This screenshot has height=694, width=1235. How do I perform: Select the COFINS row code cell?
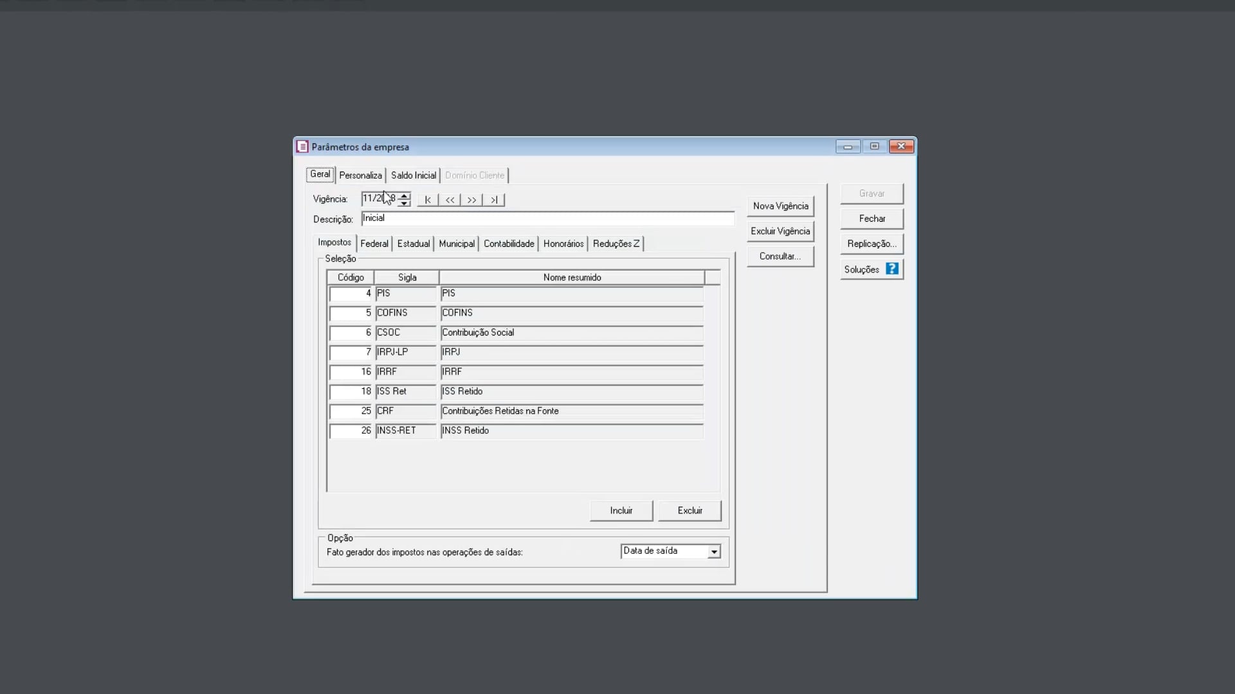tap(351, 313)
